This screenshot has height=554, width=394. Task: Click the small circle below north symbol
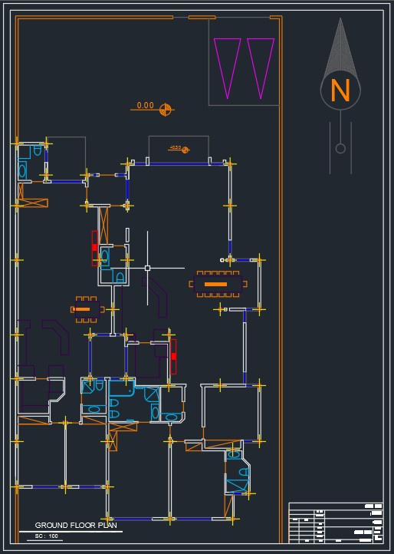click(340, 148)
